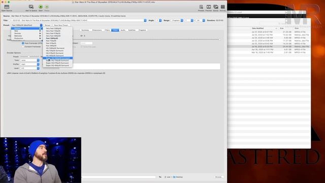Select Peak Framerate radio button
325x183 pixels.
click(x=23, y=43)
